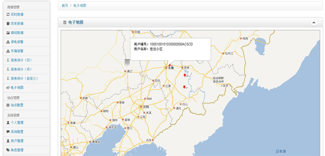
Task: Click the warning triangle beside 开箱报警
Action: (x=8, y=51)
